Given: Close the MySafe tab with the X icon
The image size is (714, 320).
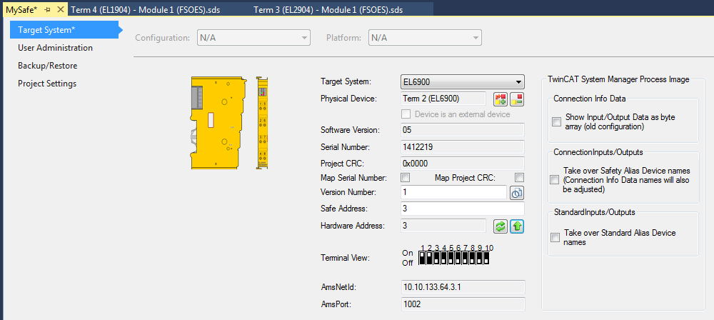Looking at the screenshot, I should point(60,9).
